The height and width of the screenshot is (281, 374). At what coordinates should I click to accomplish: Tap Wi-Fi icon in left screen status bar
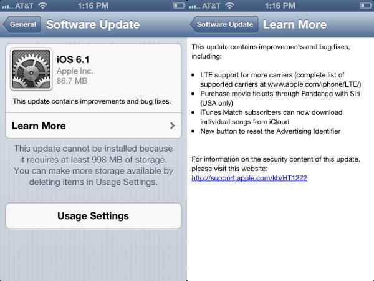tap(42, 5)
